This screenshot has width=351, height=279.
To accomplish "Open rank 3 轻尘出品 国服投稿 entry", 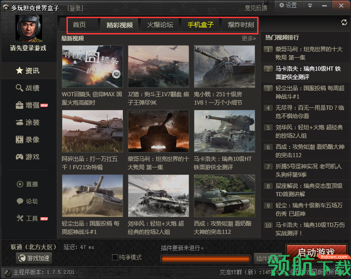I will (305, 92).
